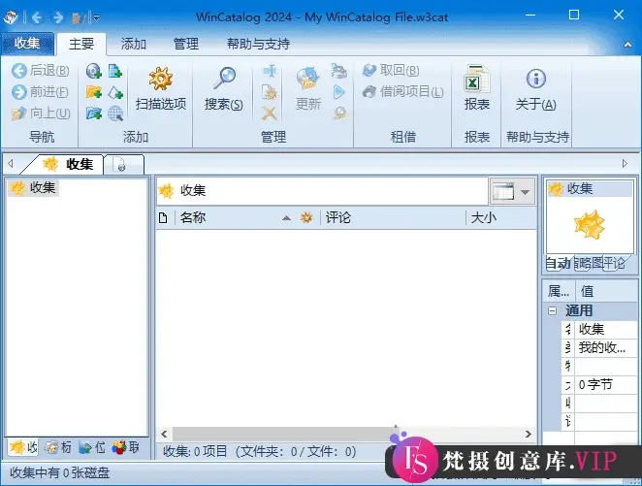642x486 pixels.
Task: Switch to the 帮助与支持 ribbon tab
Action: 258,44
